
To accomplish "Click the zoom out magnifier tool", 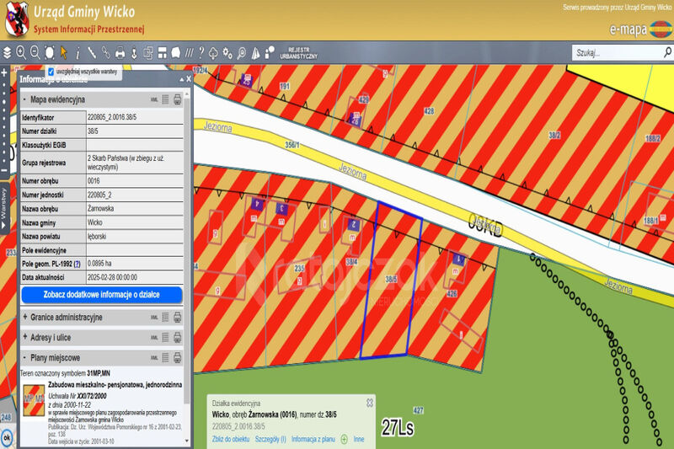I will (35, 52).
